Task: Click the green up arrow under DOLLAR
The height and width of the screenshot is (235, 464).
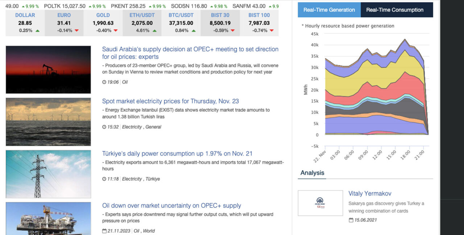Action: [38, 31]
